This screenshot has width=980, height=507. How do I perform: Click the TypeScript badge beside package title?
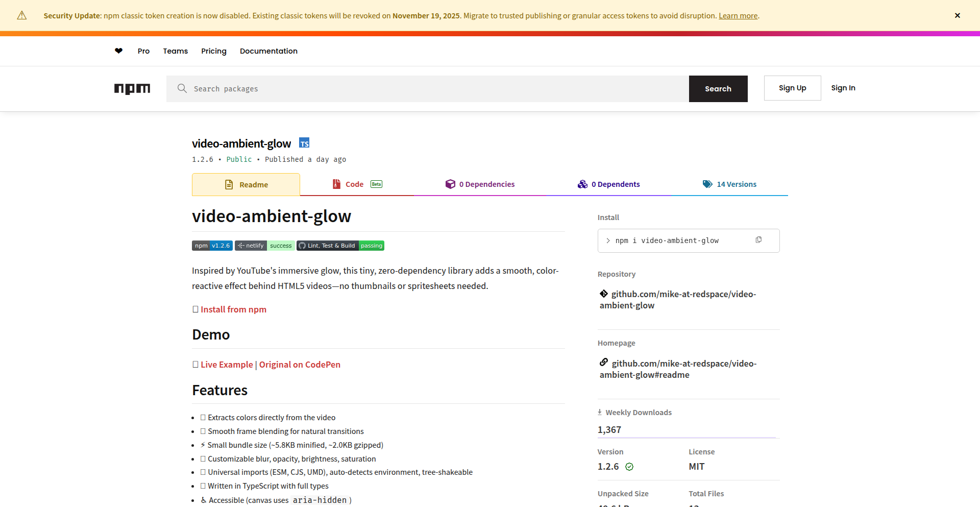(x=304, y=142)
